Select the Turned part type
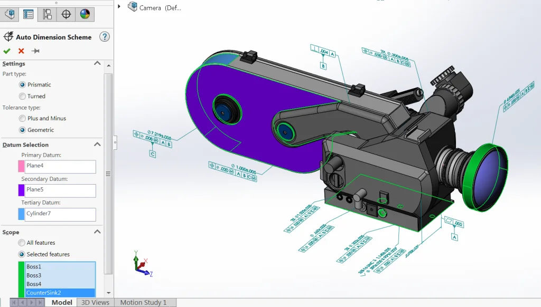Screen dimensions: 541x307 tap(22, 96)
